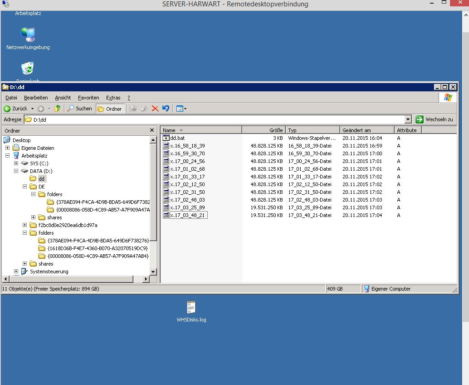Screen dimensions: 469x385
Task: Click the green Zurück back arrow
Action: pyautogui.click(x=7, y=109)
